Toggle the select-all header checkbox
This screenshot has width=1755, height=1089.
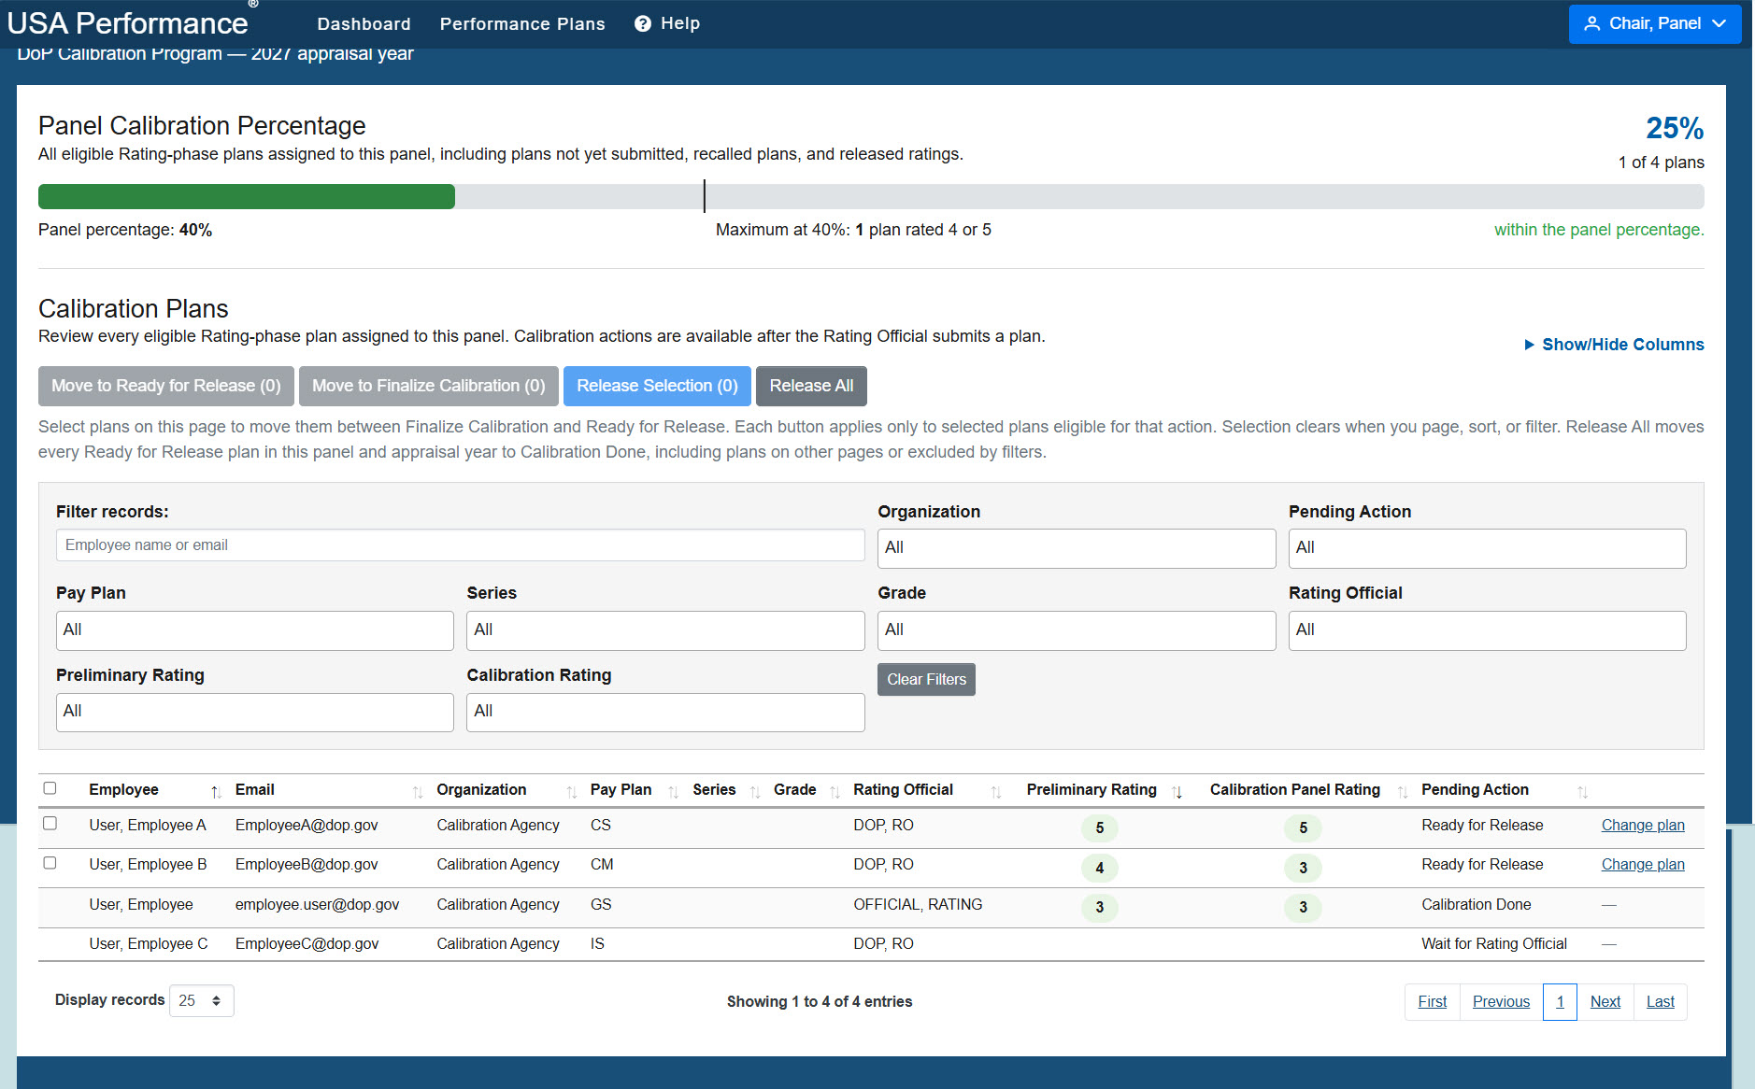[x=50, y=788]
